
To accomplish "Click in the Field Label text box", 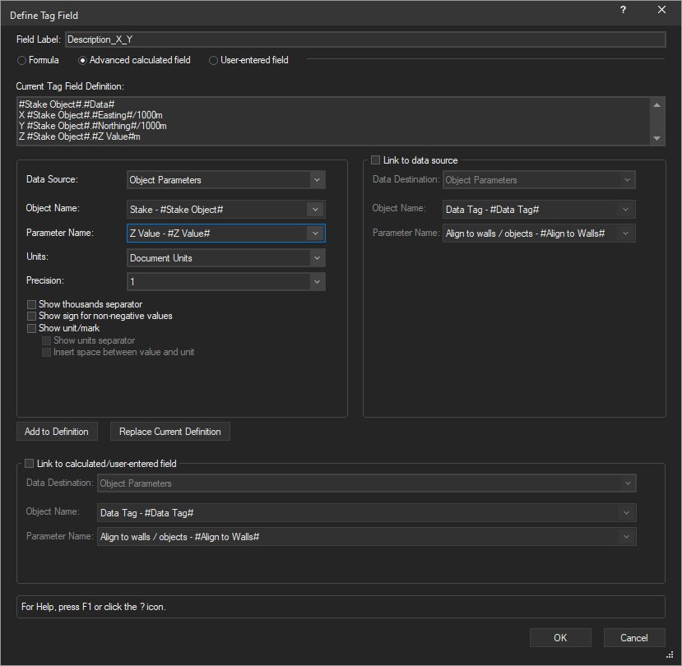I will click(364, 39).
